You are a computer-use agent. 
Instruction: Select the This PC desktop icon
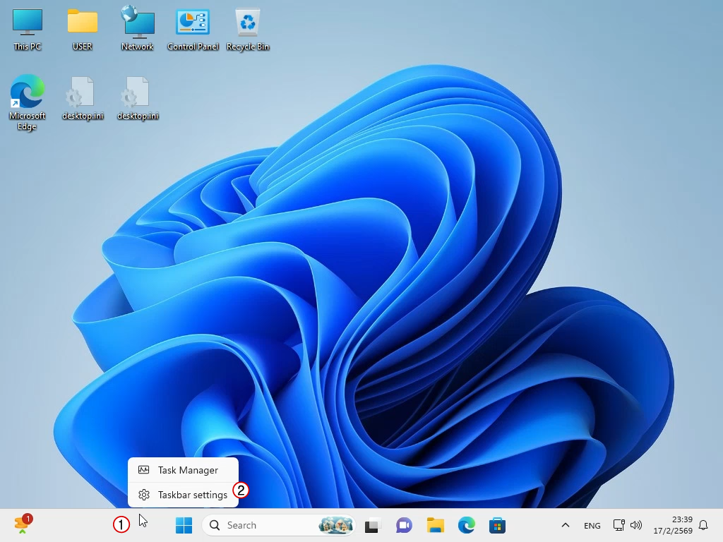click(27, 28)
